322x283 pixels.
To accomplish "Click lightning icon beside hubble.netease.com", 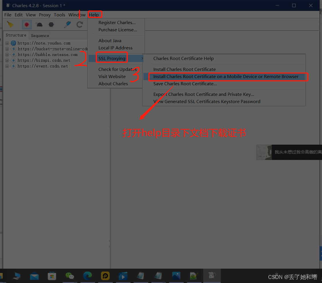I will (x=13, y=55).
